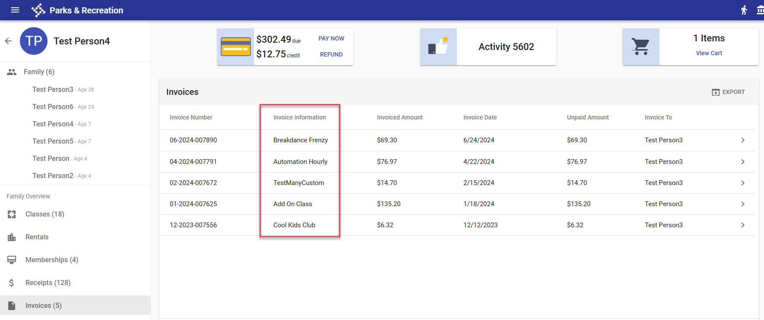Viewport: 764px width, 320px height.
Task: Click the credit card balance icon
Action: (235, 47)
